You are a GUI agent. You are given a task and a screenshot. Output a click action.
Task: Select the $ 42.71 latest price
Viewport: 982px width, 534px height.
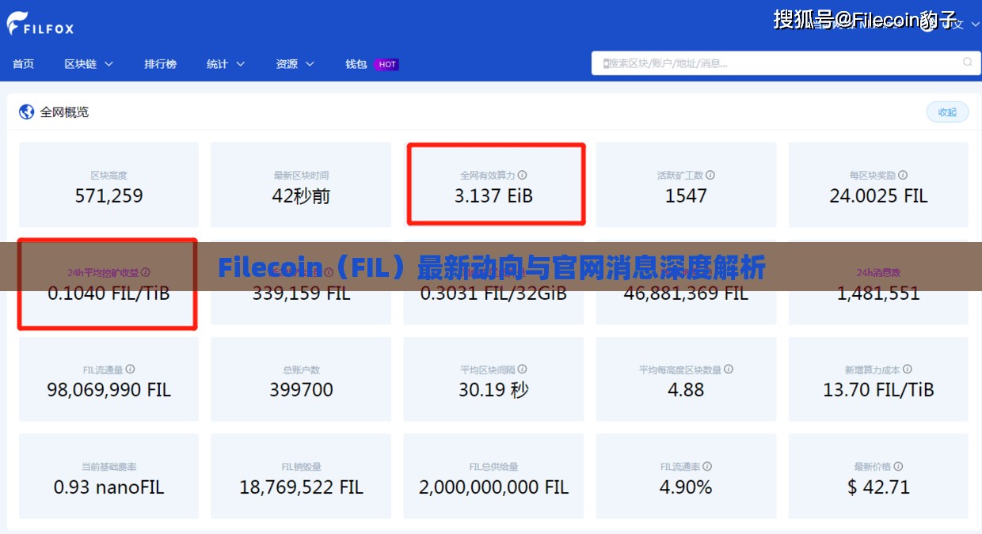coord(878,487)
